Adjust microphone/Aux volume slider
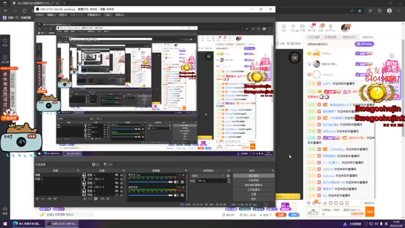405x228 pixels. (x=150, y=182)
